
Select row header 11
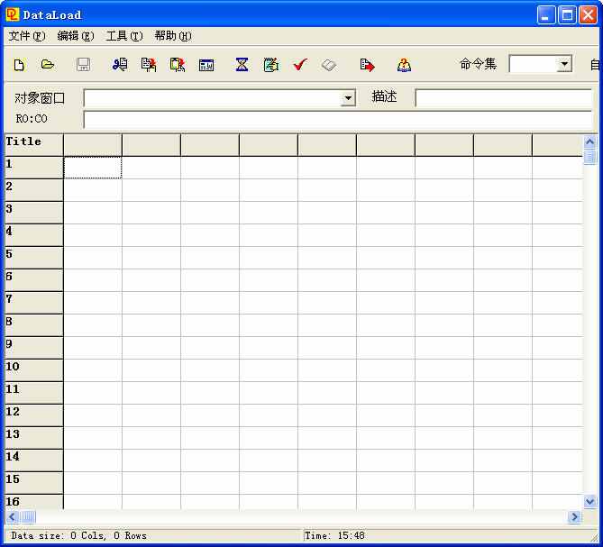(x=34, y=393)
